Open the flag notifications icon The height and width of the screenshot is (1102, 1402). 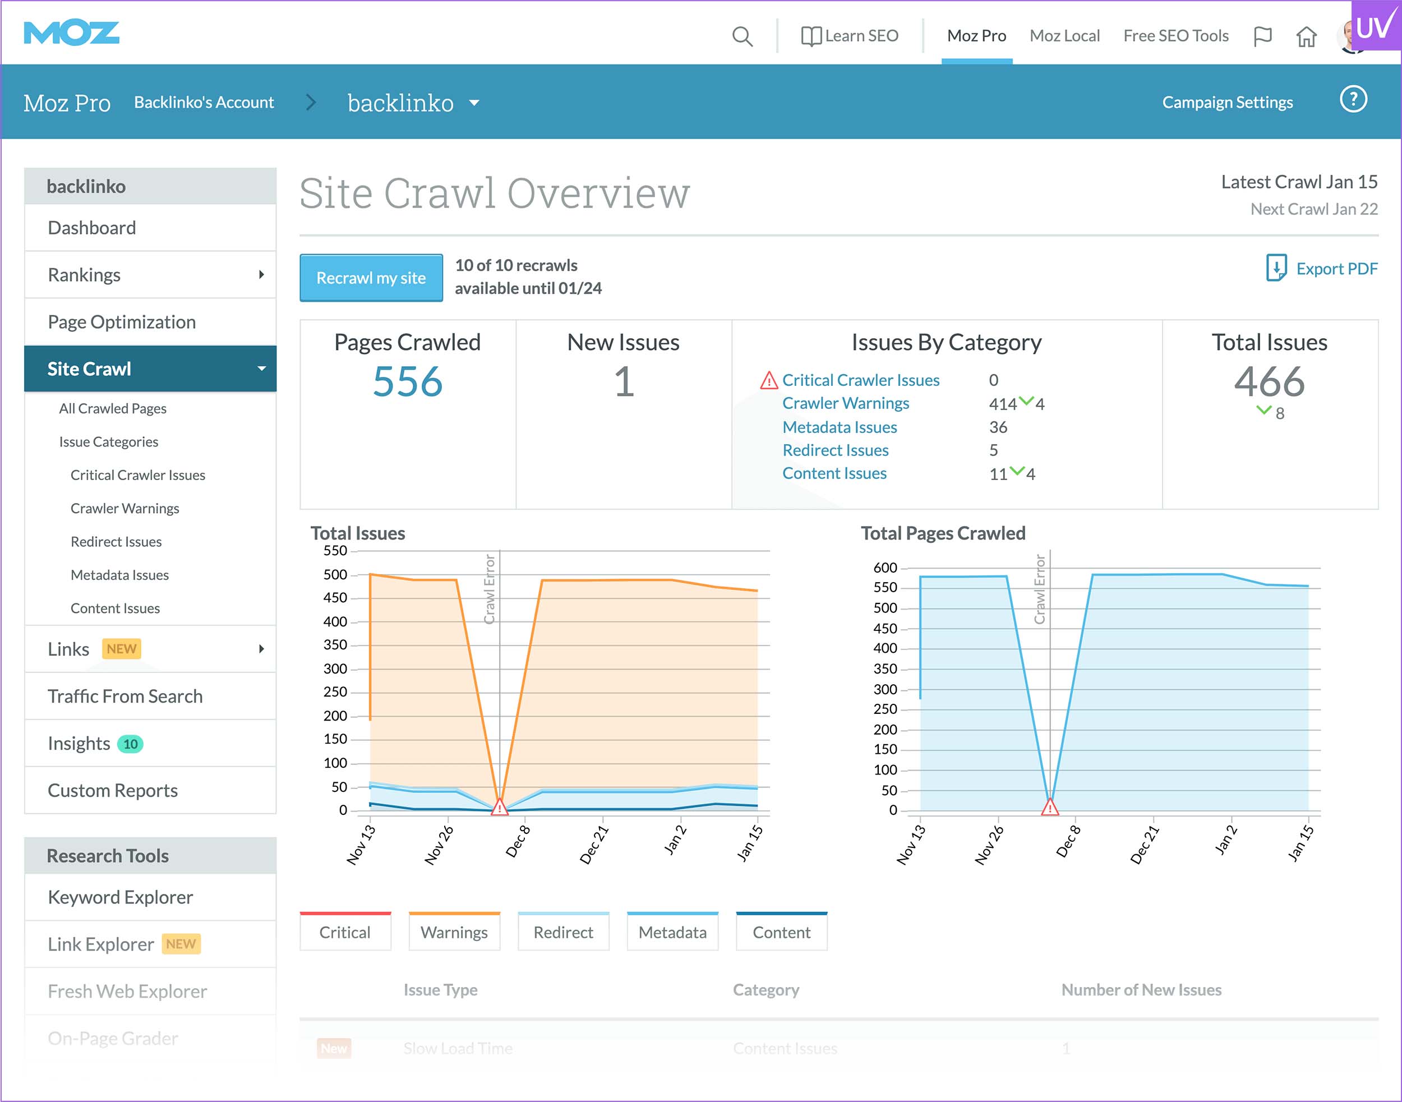(1262, 36)
